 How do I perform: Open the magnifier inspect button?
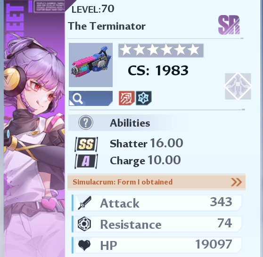90,98
